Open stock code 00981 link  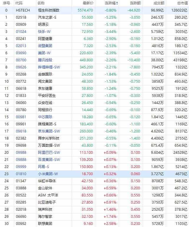pyautogui.click(x=21, y=117)
